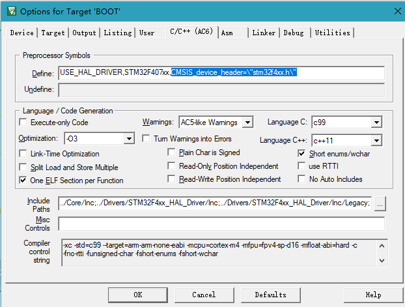Screen dimensions: 405x307
Task: Toggle Link-Time Optimization option
Action: (x=24, y=154)
